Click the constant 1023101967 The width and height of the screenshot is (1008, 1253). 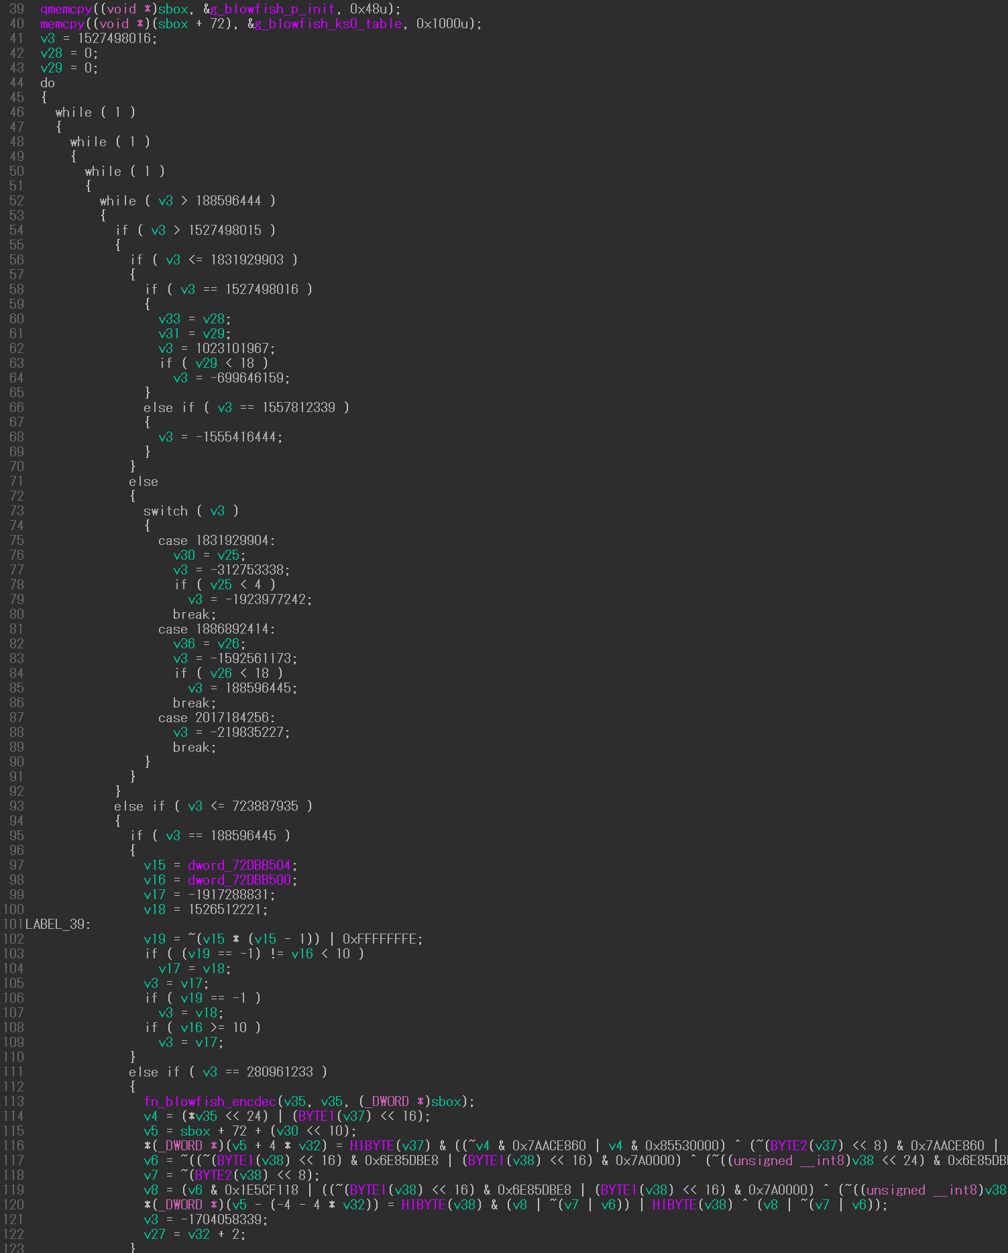(x=232, y=348)
